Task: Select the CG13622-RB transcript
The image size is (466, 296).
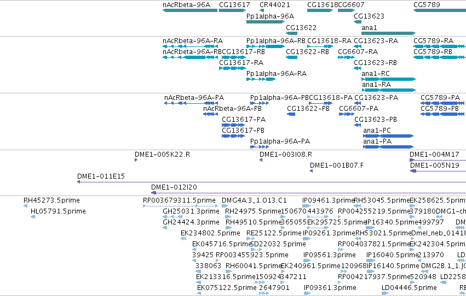Action: click(291, 57)
